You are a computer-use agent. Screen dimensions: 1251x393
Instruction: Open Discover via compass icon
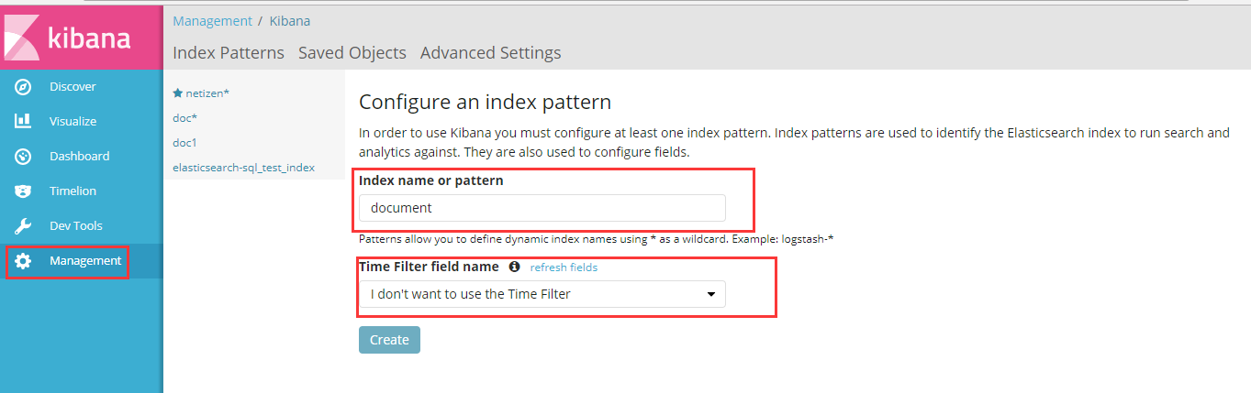[x=23, y=86]
